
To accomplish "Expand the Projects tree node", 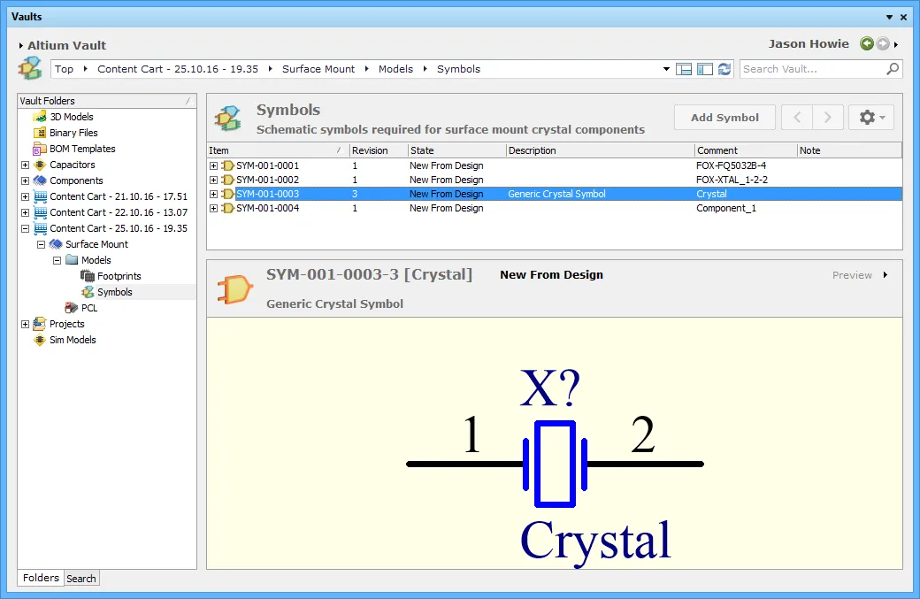I will 26,324.
